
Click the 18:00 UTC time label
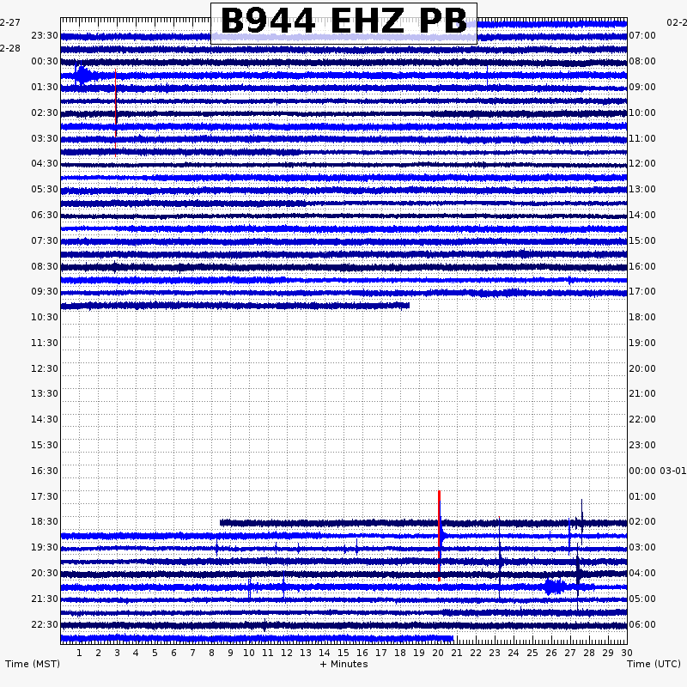click(x=642, y=318)
